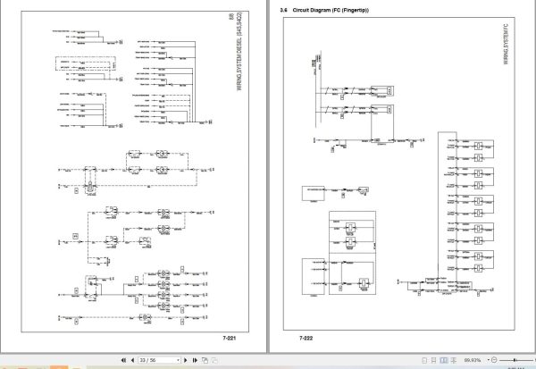Click the zoom out minus button
The height and width of the screenshot is (369, 536).
click(494, 360)
